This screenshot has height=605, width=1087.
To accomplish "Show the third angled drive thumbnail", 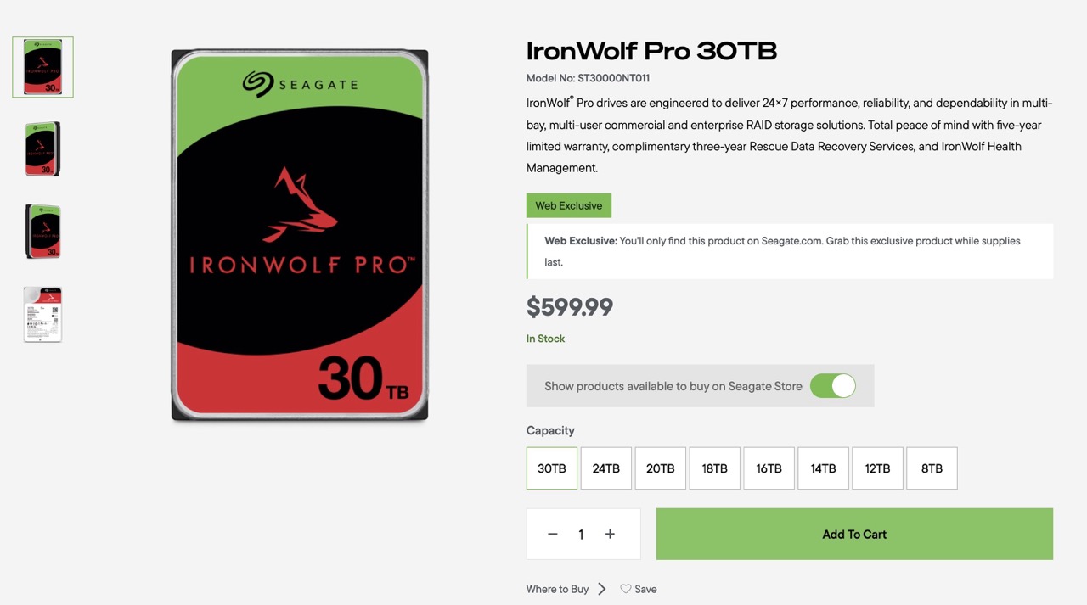I will (42, 232).
